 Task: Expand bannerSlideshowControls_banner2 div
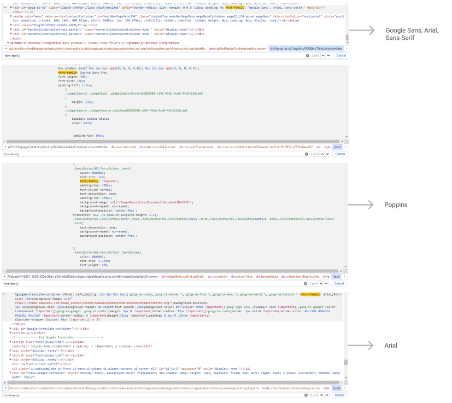coord(11,34)
